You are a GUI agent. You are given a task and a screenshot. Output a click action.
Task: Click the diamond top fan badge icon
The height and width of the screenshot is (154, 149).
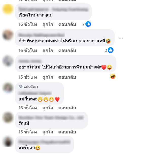21,87
